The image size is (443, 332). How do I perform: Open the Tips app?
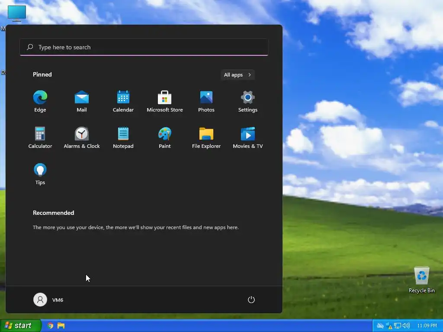40,174
